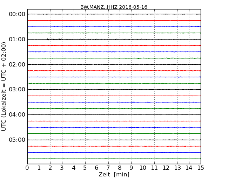
Task: Click the x-axis tick label 14
Action: pyautogui.click(x=189, y=168)
